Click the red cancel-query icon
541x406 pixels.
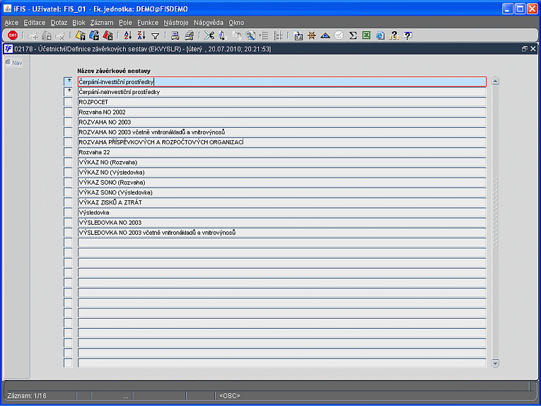pyautogui.click(x=108, y=35)
